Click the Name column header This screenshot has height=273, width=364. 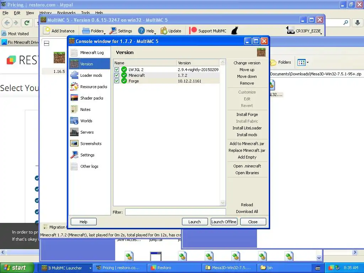coord(145,63)
